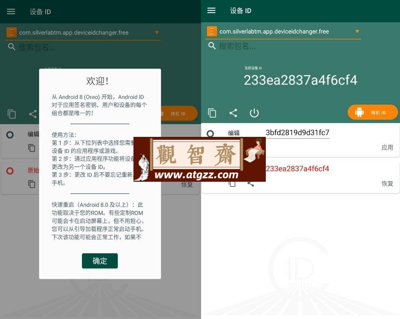
Task: Click edit label in right screen
Action: [234, 133]
